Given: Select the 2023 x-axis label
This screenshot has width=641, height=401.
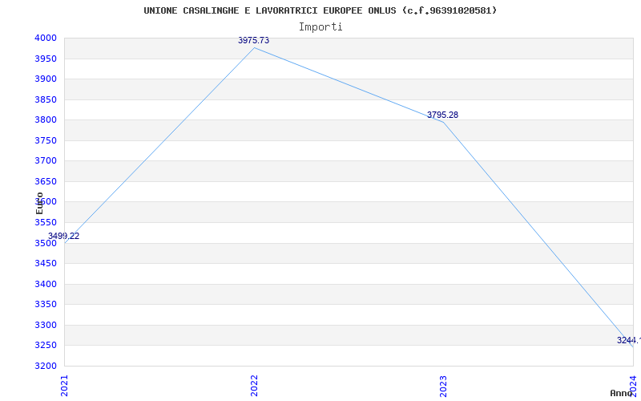Looking at the screenshot, I should 444,386.
